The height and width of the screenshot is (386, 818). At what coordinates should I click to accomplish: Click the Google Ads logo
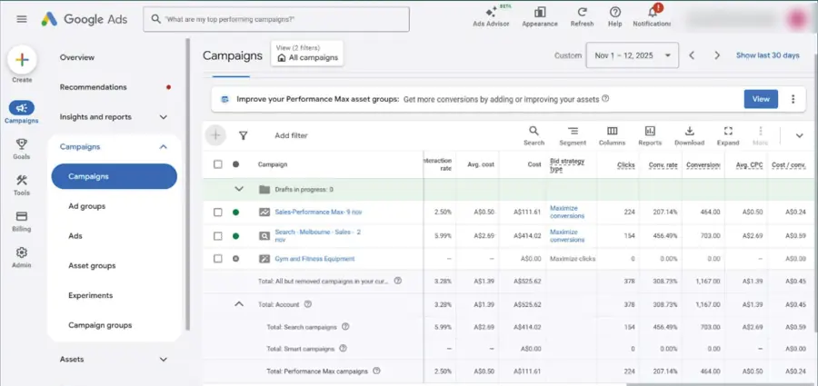click(85, 19)
